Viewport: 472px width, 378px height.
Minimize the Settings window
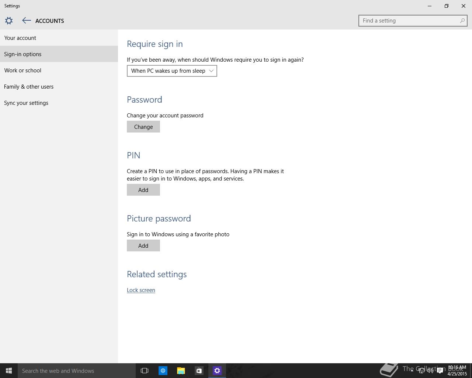430,6
